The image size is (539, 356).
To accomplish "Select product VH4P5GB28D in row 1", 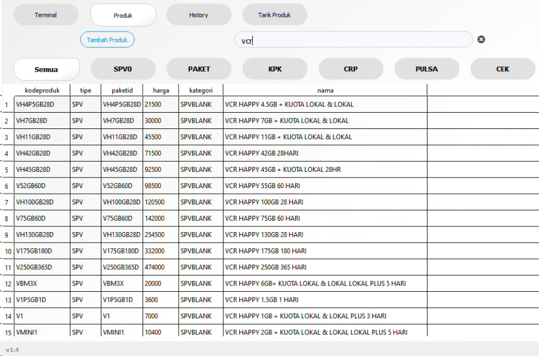I will click(x=43, y=104).
